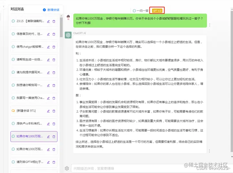This screenshot has width=233, height=173.
Task: Click the 利： heading in the reply
Action: pyautogui.click(x=78, y=54)
